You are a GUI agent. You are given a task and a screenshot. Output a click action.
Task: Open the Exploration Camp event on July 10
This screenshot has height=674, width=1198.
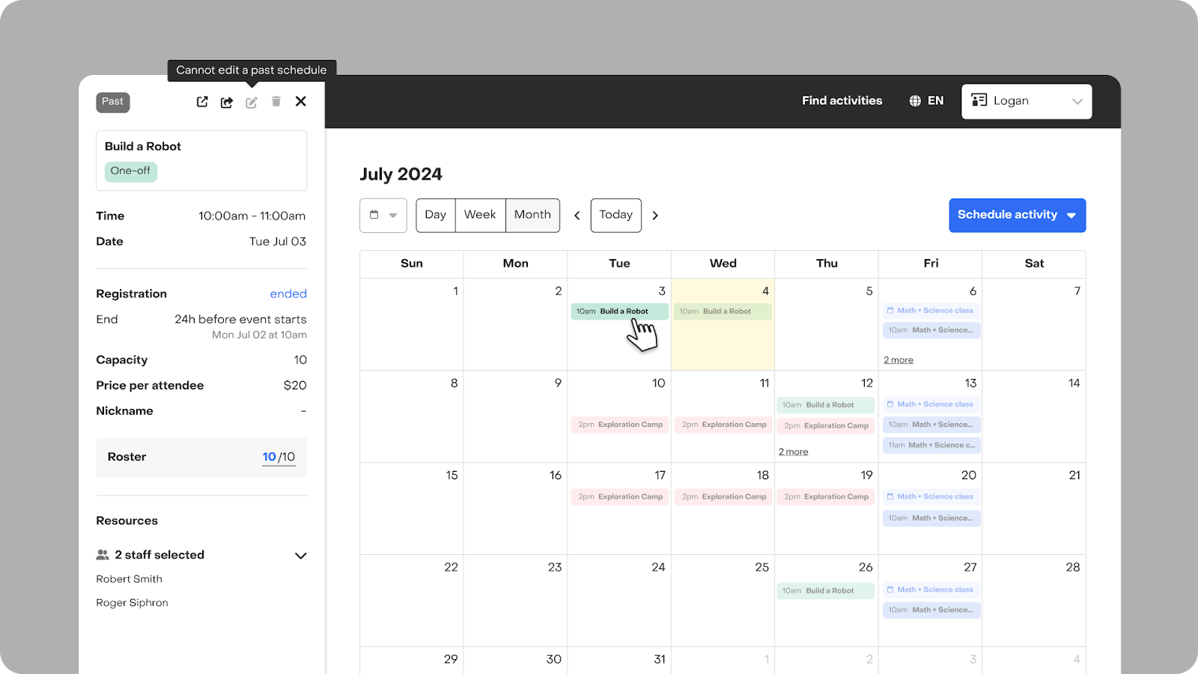pyautogui.click(x=619, y=425)
